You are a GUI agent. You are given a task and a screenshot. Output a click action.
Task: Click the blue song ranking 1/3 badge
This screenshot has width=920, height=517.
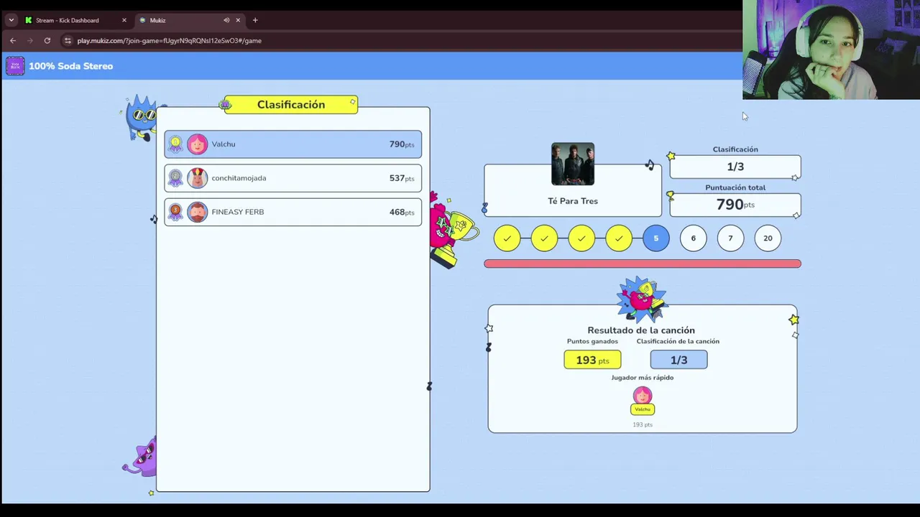click(x=679, y=360)
